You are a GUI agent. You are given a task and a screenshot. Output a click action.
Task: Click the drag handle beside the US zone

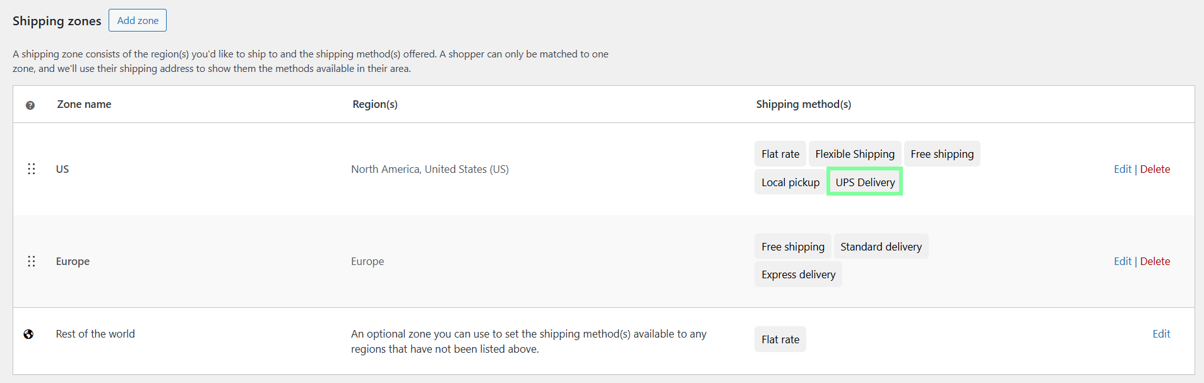[x=32, y=168]
